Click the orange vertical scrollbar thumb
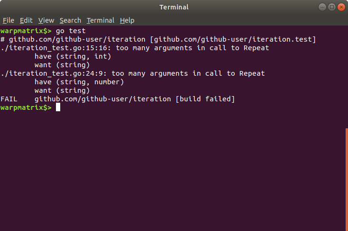Image resolution: width=348 pixels, height=231 pixels. (347, 179)
